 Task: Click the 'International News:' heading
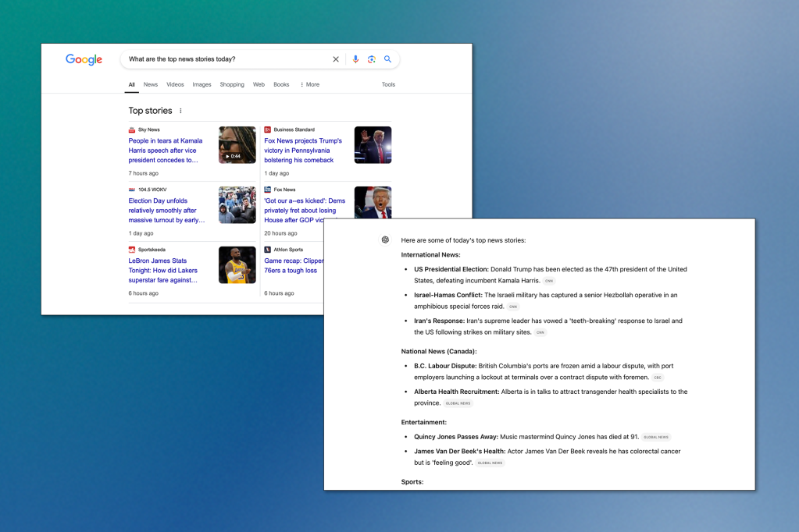point(430,254)
